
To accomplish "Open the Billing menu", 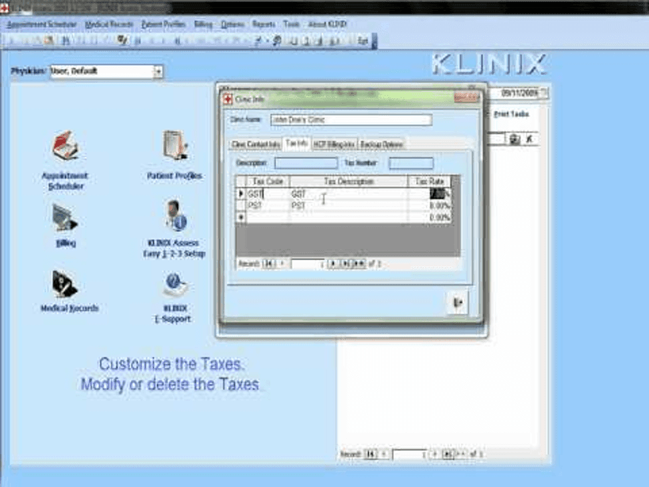I will [203, 24].
